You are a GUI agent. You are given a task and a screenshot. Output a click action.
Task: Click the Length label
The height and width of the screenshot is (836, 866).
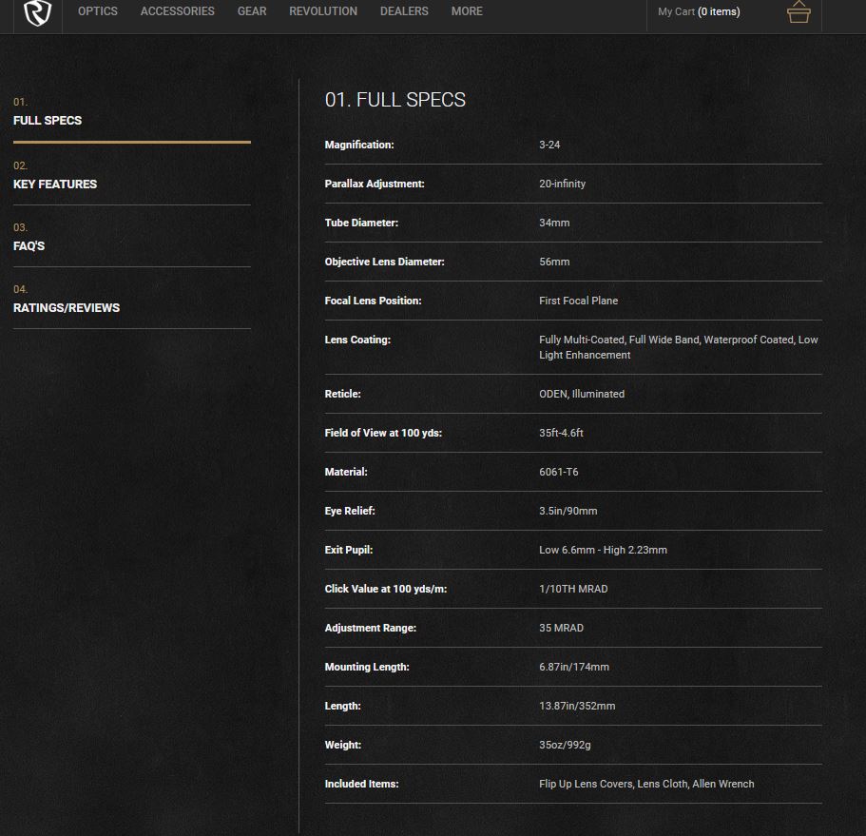[x=342, y=706]
